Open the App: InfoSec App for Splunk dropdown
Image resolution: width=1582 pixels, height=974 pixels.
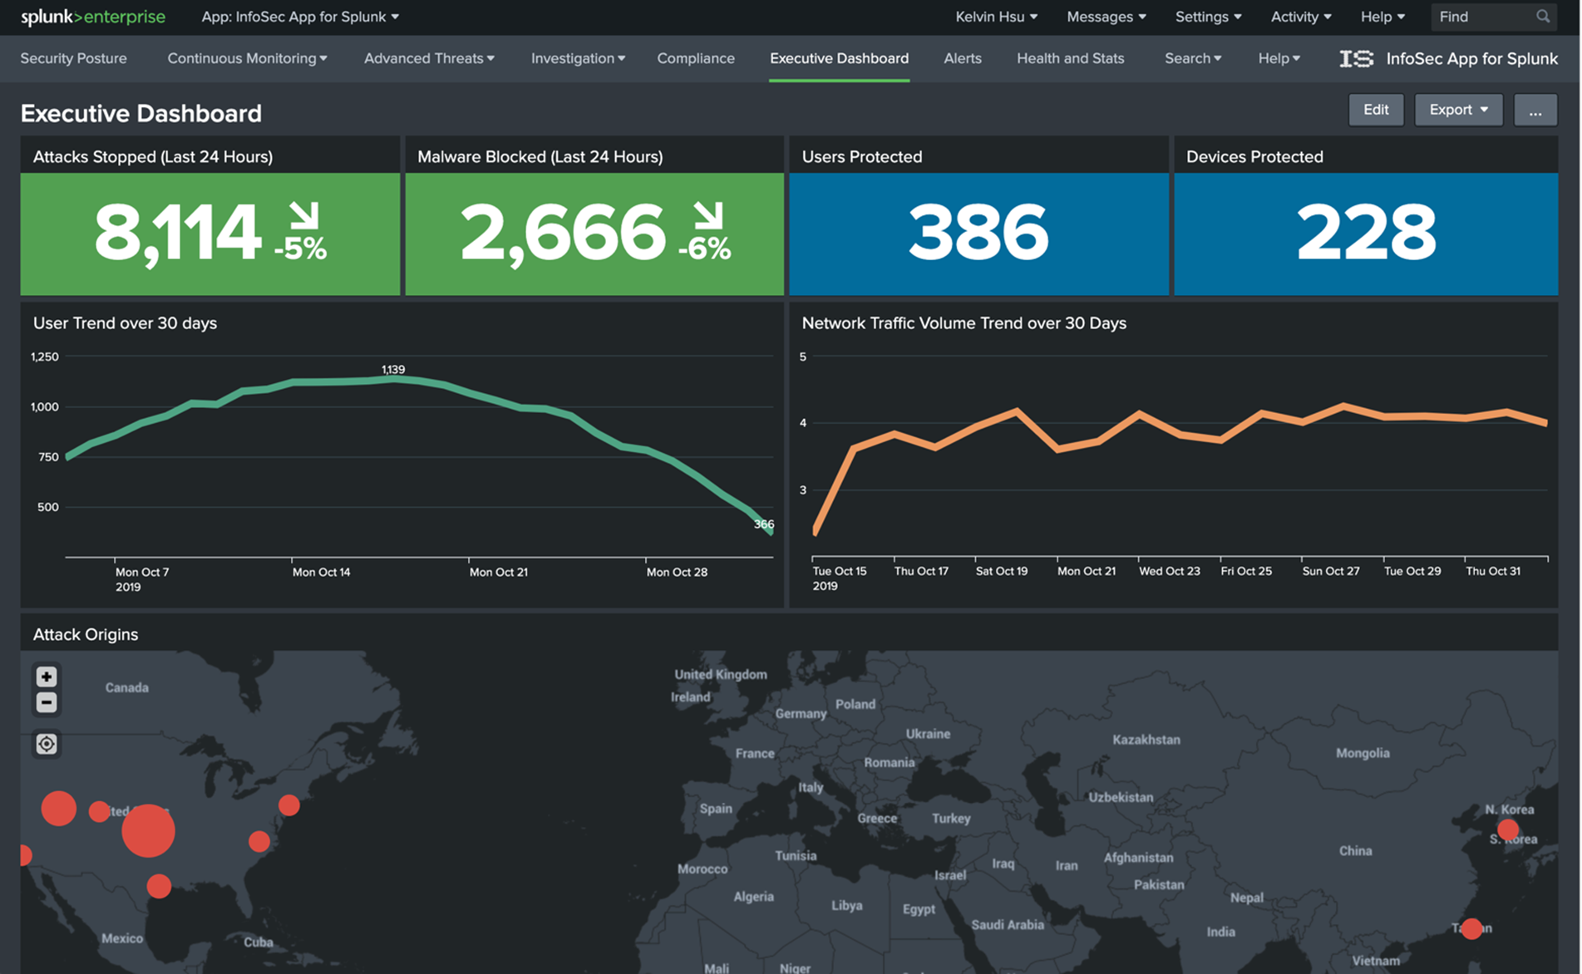pyautogui.click(x=300, y=17)
